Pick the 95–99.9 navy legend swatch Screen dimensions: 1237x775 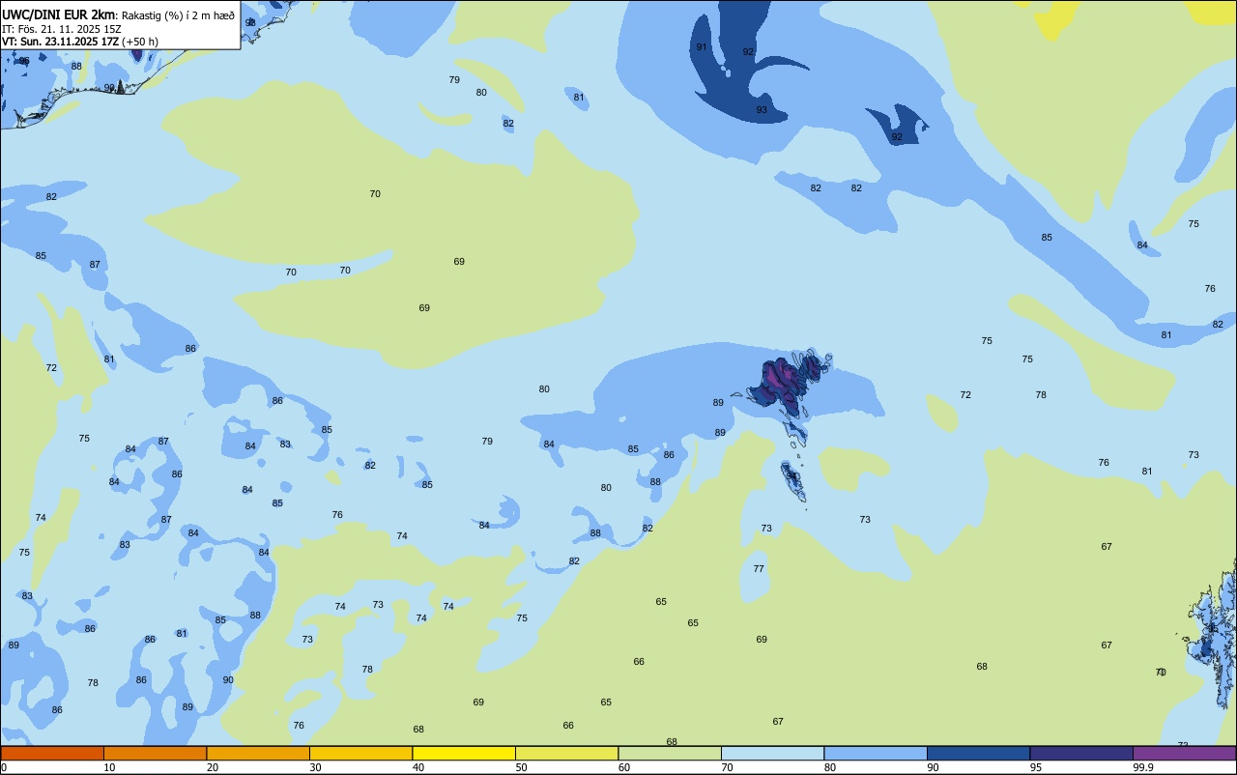point(1081,753)
